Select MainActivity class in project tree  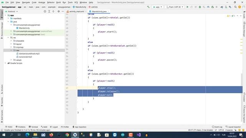pos(24,28)
